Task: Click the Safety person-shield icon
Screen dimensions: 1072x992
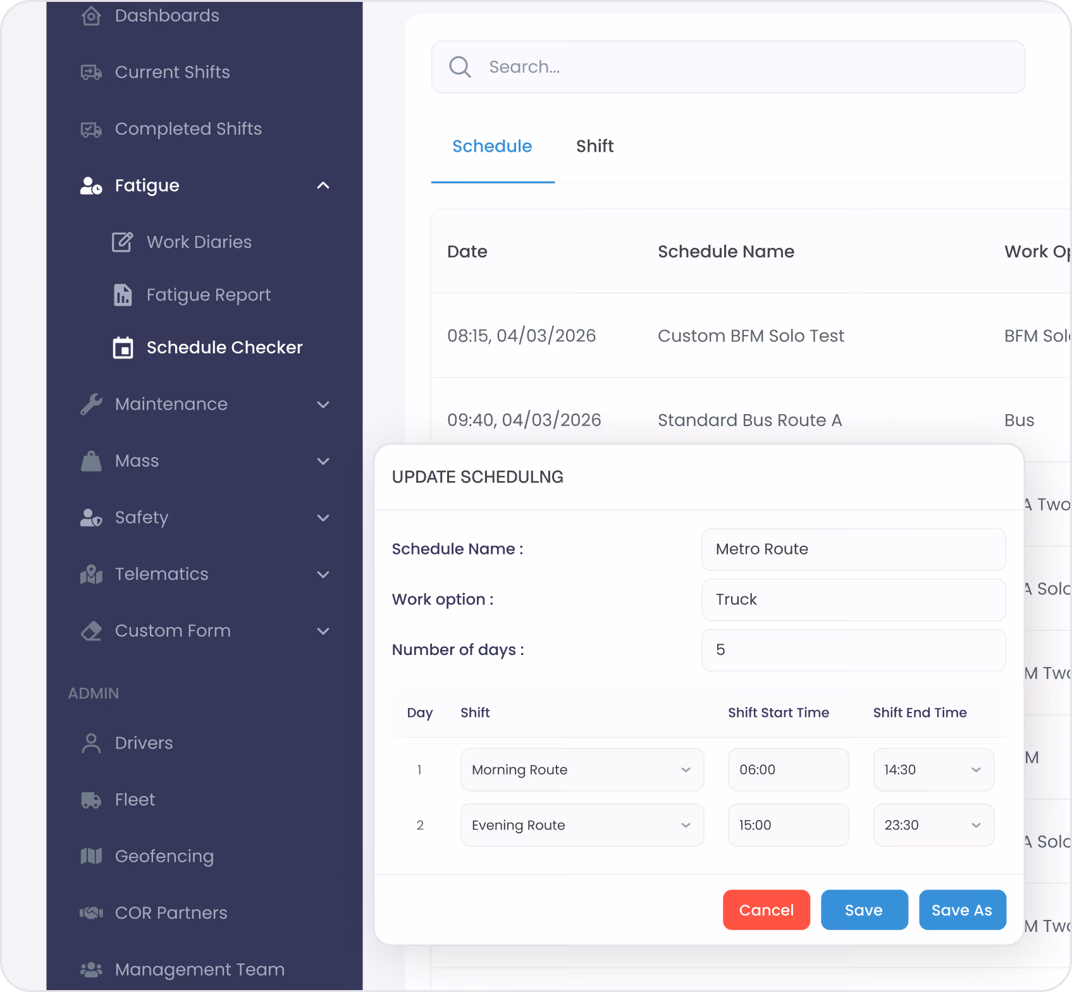Action: [91, 518]
